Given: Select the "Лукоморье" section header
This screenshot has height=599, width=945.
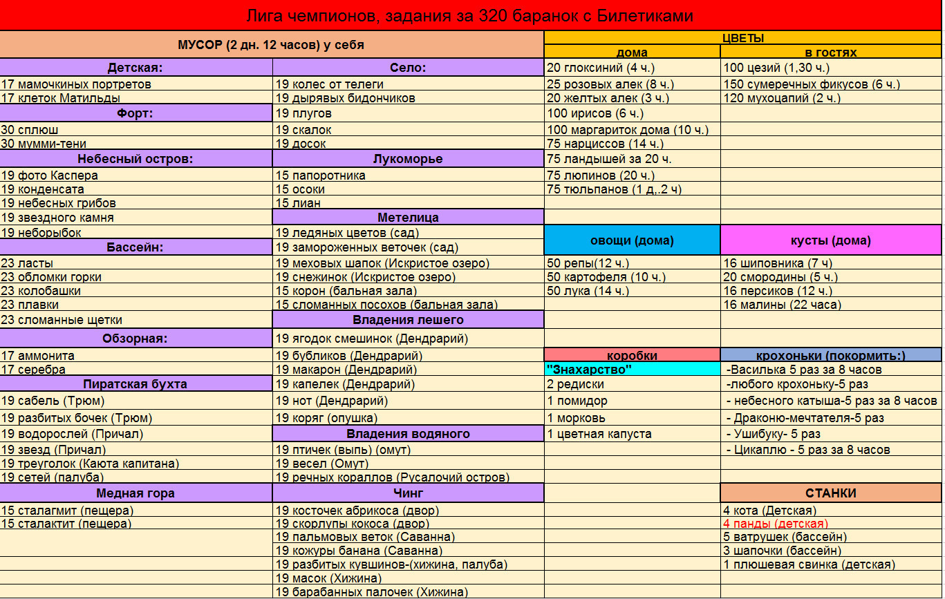Looking at the screenshot, I should (x=408, y=159).
